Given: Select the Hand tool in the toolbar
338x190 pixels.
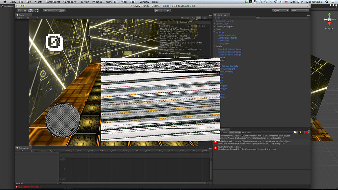Looking at the screenshot, I should pos(19,10).
